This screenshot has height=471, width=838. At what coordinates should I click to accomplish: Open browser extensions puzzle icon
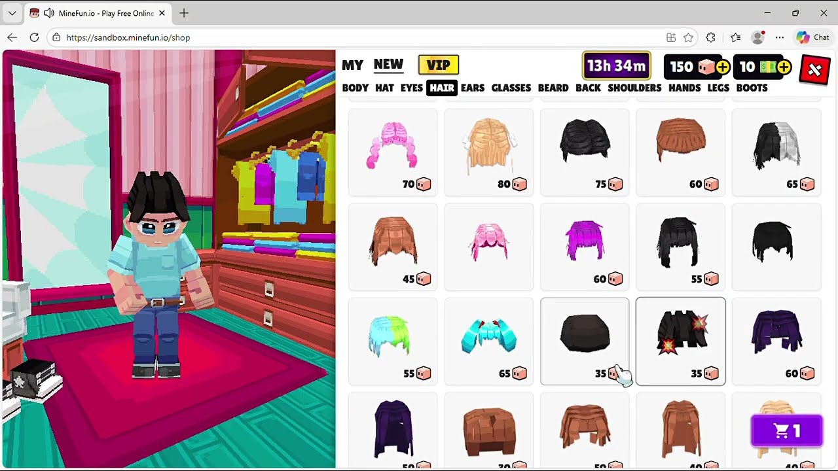tap(711, 37)
